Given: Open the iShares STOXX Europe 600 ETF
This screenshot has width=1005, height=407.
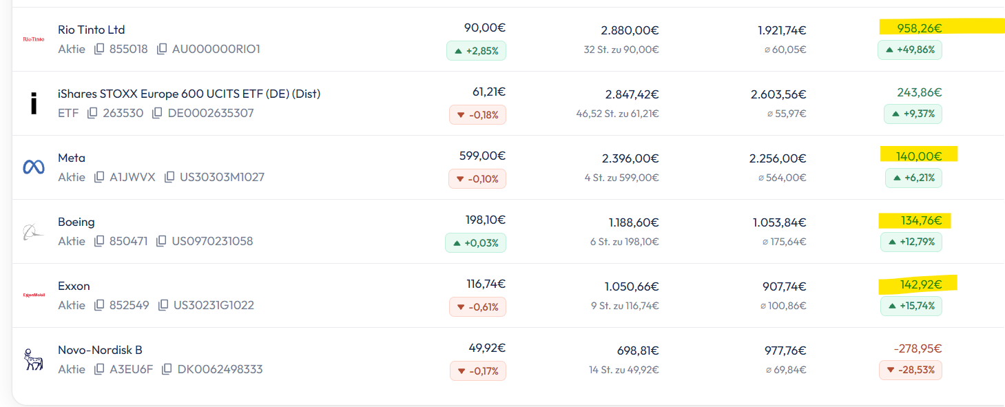Looking at the screenshot, I should point(189,94).
